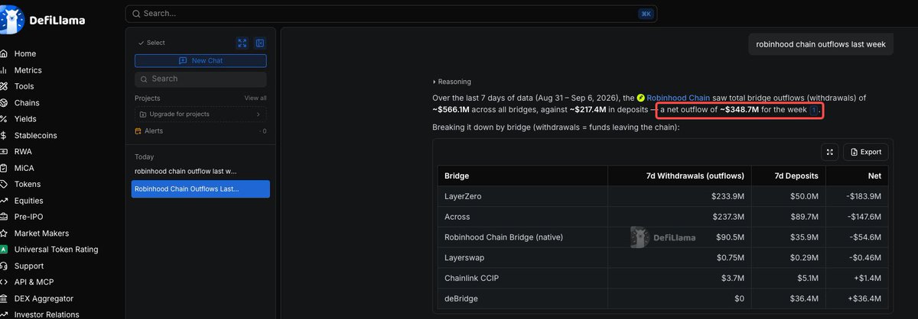This screenshot has width=918, height=319.
Task: Click the Across row name
Action: tap(457, 217)
